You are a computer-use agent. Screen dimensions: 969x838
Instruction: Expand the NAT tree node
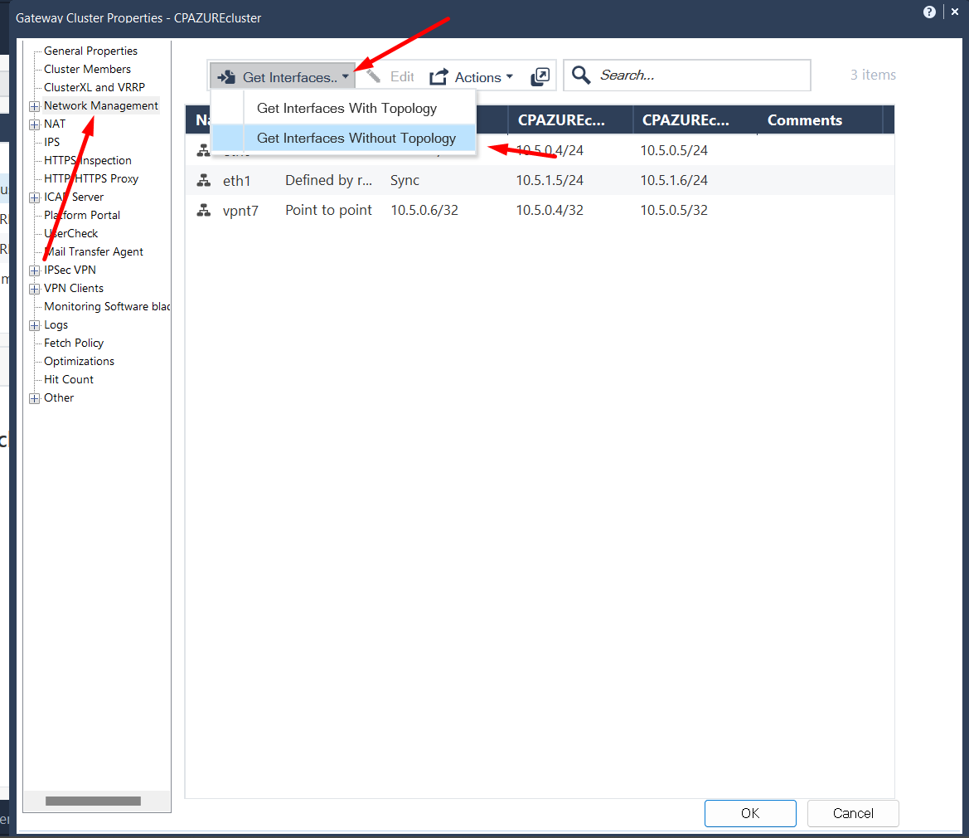34,124
